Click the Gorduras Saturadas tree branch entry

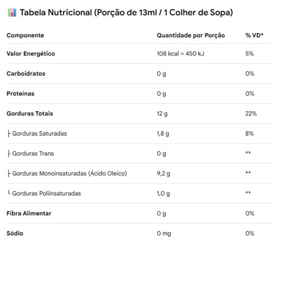(x=37, y=134)
